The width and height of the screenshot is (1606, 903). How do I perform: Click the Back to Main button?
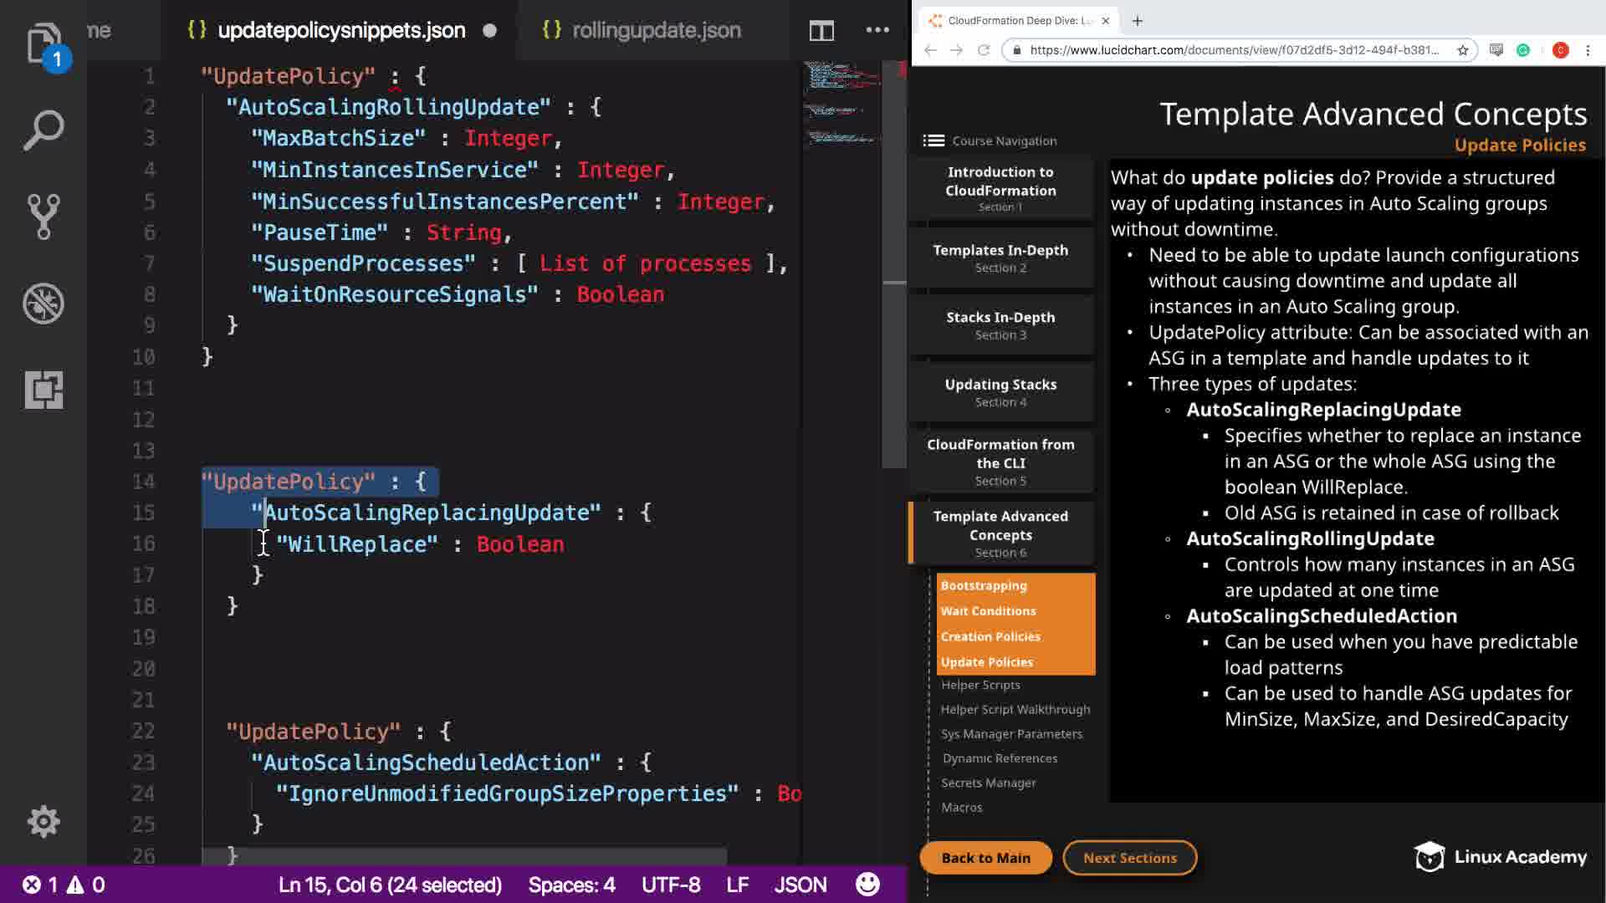pyautogui.click(x=985, y=858)
